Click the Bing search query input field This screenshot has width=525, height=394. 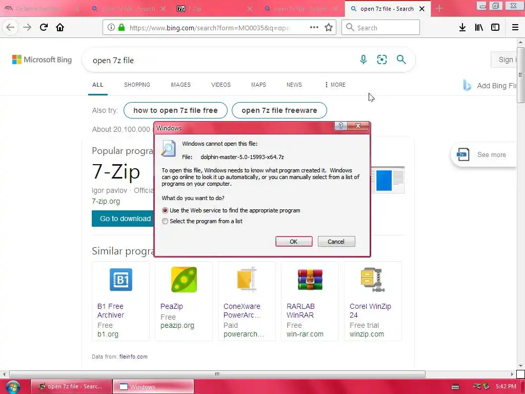coord(221,61)
